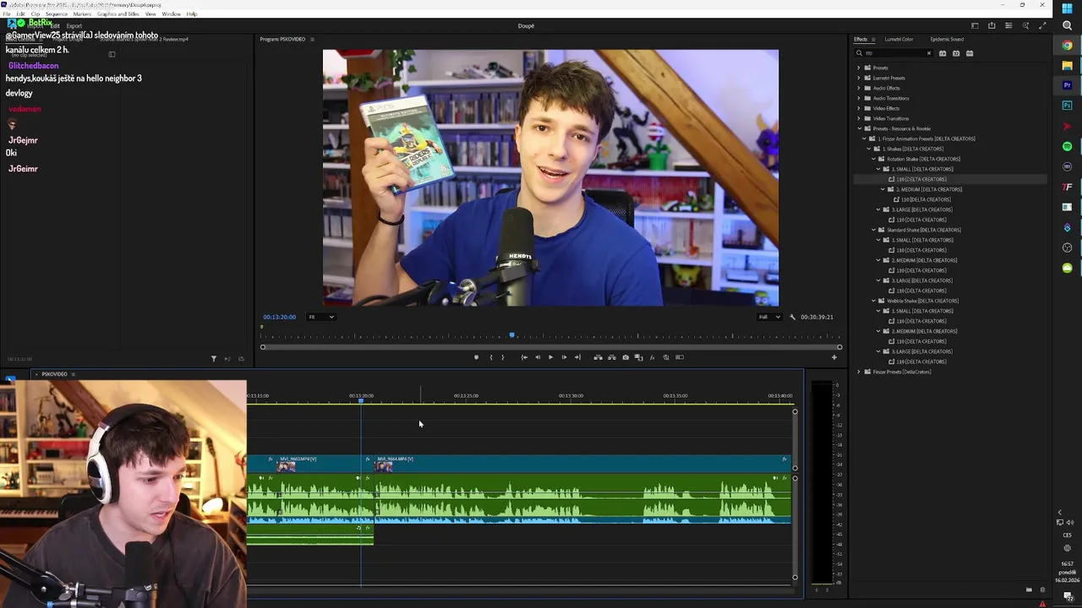Go to In point in Program monitor
Viewport: 1082px width, 608px height.
pyautogui.click(x=524, y=357)
